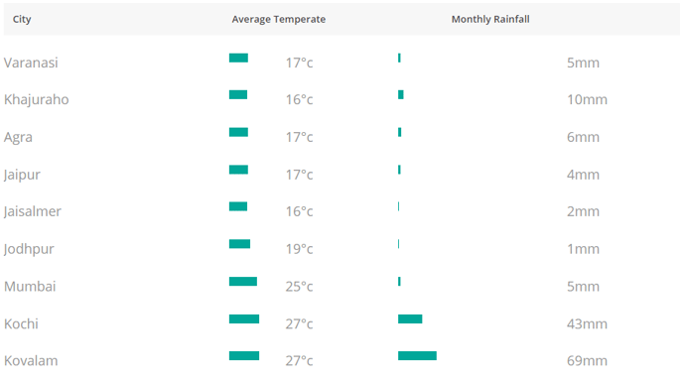Click Kovalam's 27°c temperature bar
Viewport: 683px width, 379px height.
click(244, 356)
